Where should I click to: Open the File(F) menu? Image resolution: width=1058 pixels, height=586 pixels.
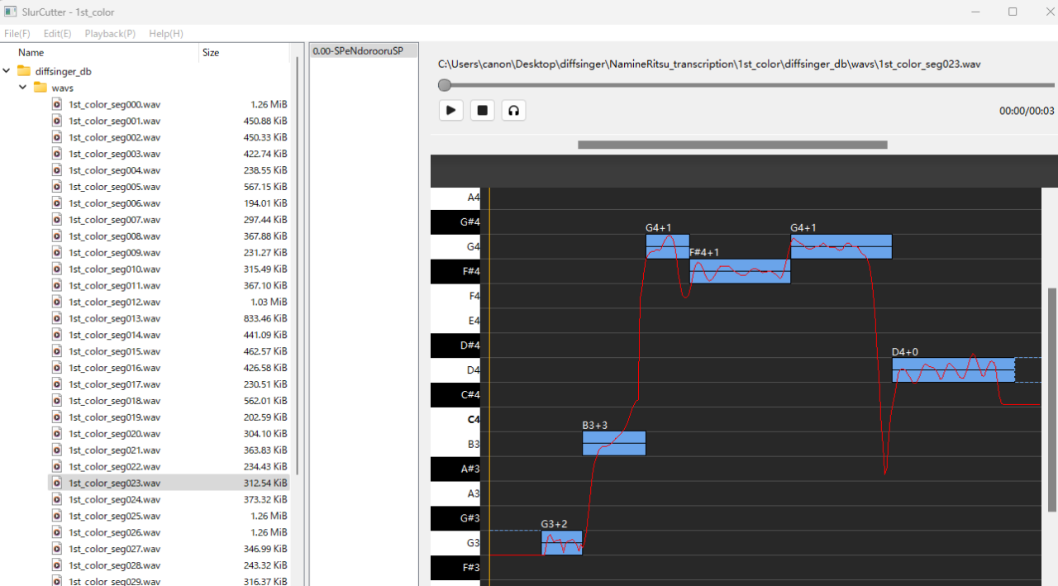click(17, 33)
